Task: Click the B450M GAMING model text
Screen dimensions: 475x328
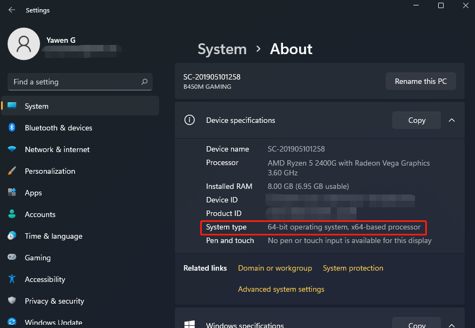Action: [x=207, y=87]
